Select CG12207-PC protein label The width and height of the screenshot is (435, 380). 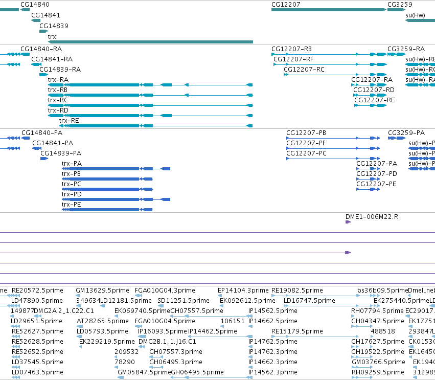pyautogui.click(x=306, y=154)
